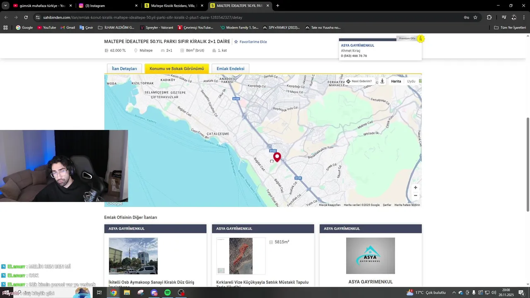Reload the sahibinden page
The height and width of the screenshot is (298, 530).
pos(26,17)
